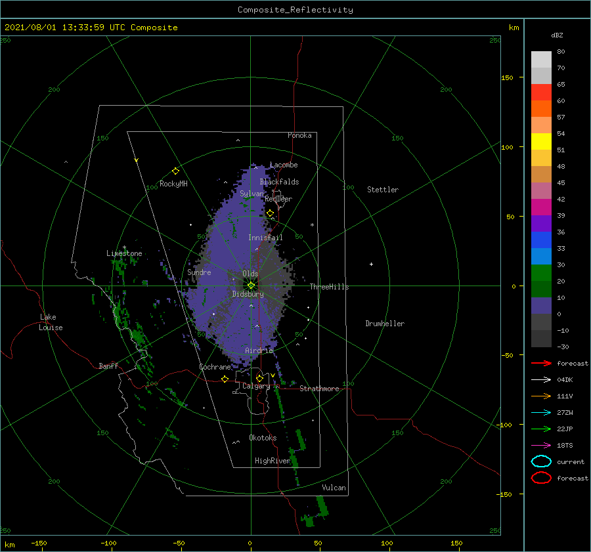Viewport: 591px width, 552px height.
Task: Click the green 22JP arrow in legend
Action: pyautogui.click(x=541, y=429)
